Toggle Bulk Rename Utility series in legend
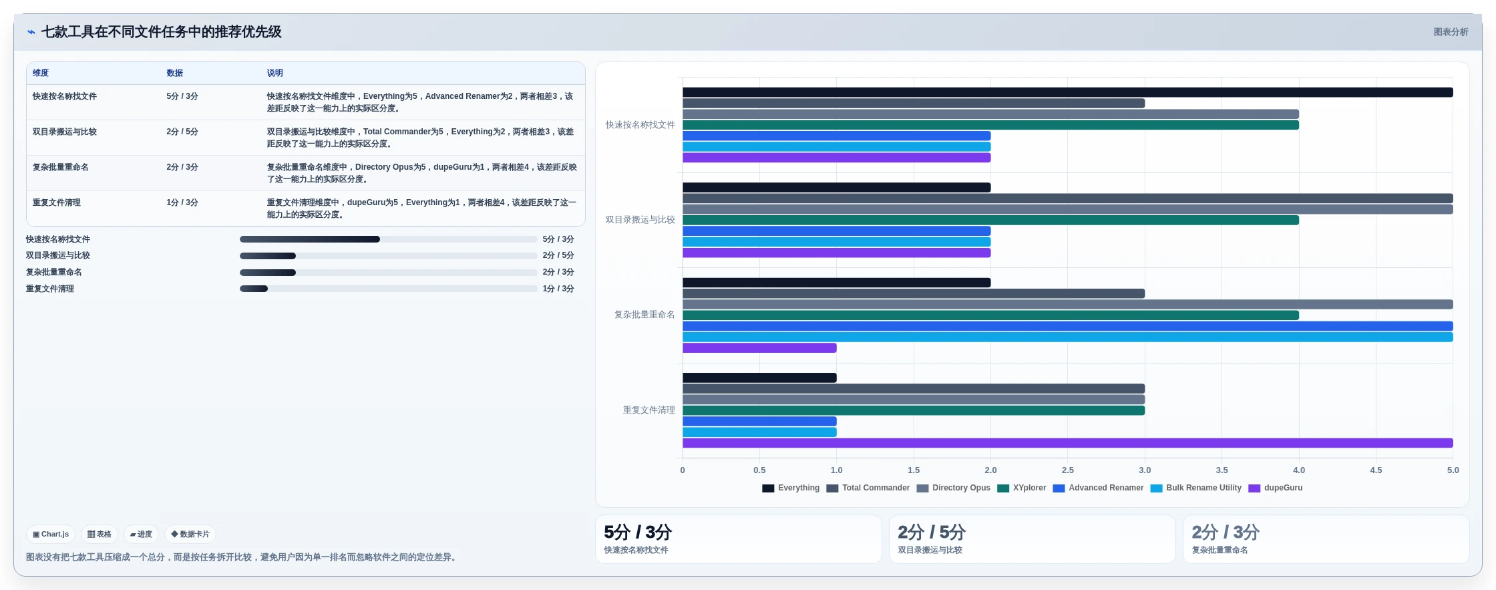Viewport: 1496px width, 590px height. [1196, 488]
